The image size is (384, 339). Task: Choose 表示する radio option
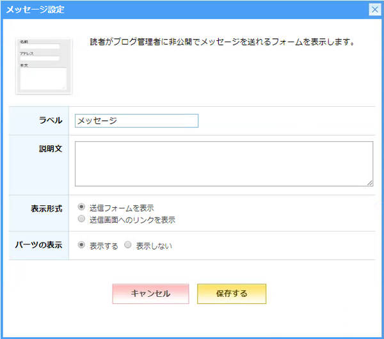coord(81,245)
